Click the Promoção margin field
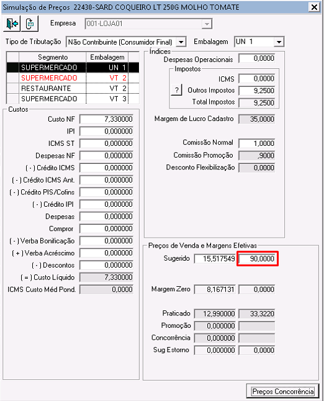The image size is (324, 401). [x=257, y=326]
